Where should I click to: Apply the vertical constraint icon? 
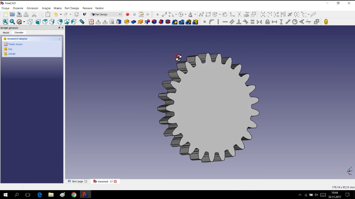218,22
